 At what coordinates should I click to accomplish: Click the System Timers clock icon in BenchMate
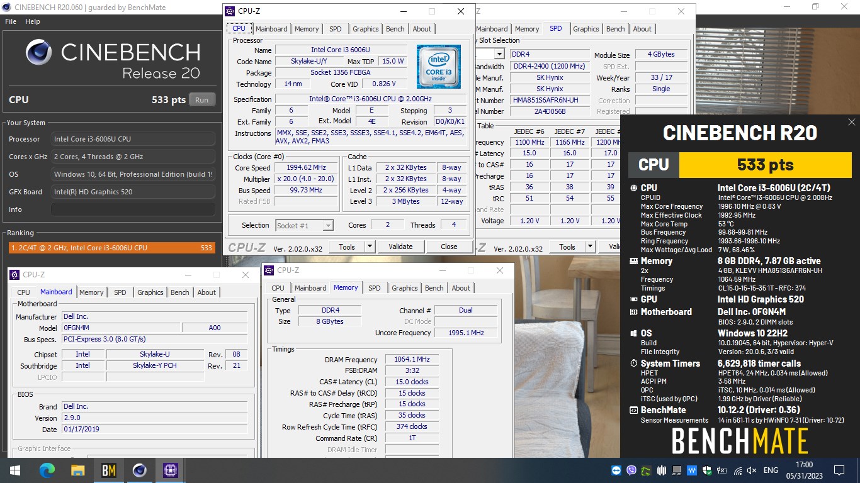click(x=633, y=364)
